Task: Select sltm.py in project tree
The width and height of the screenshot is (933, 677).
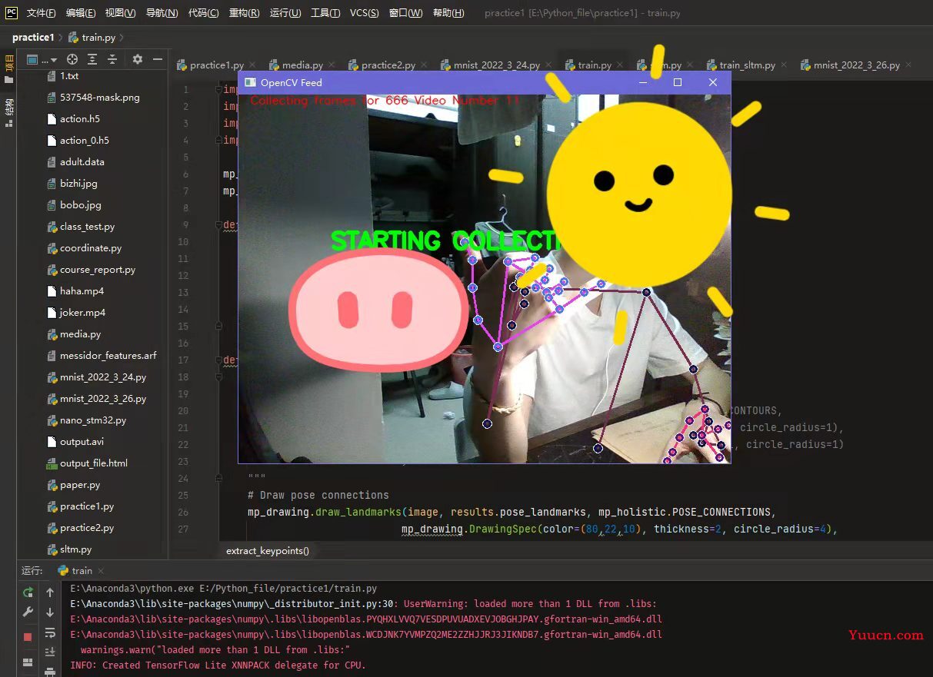Action: point(75,549)
